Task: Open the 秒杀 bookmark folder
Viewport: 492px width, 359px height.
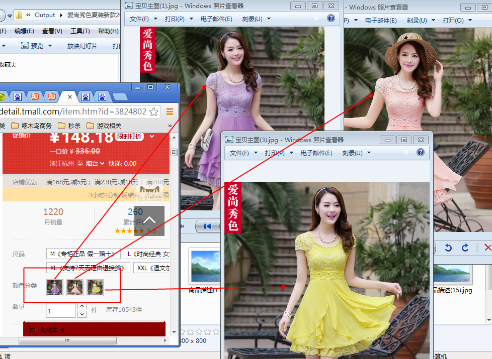Action: 69,126
